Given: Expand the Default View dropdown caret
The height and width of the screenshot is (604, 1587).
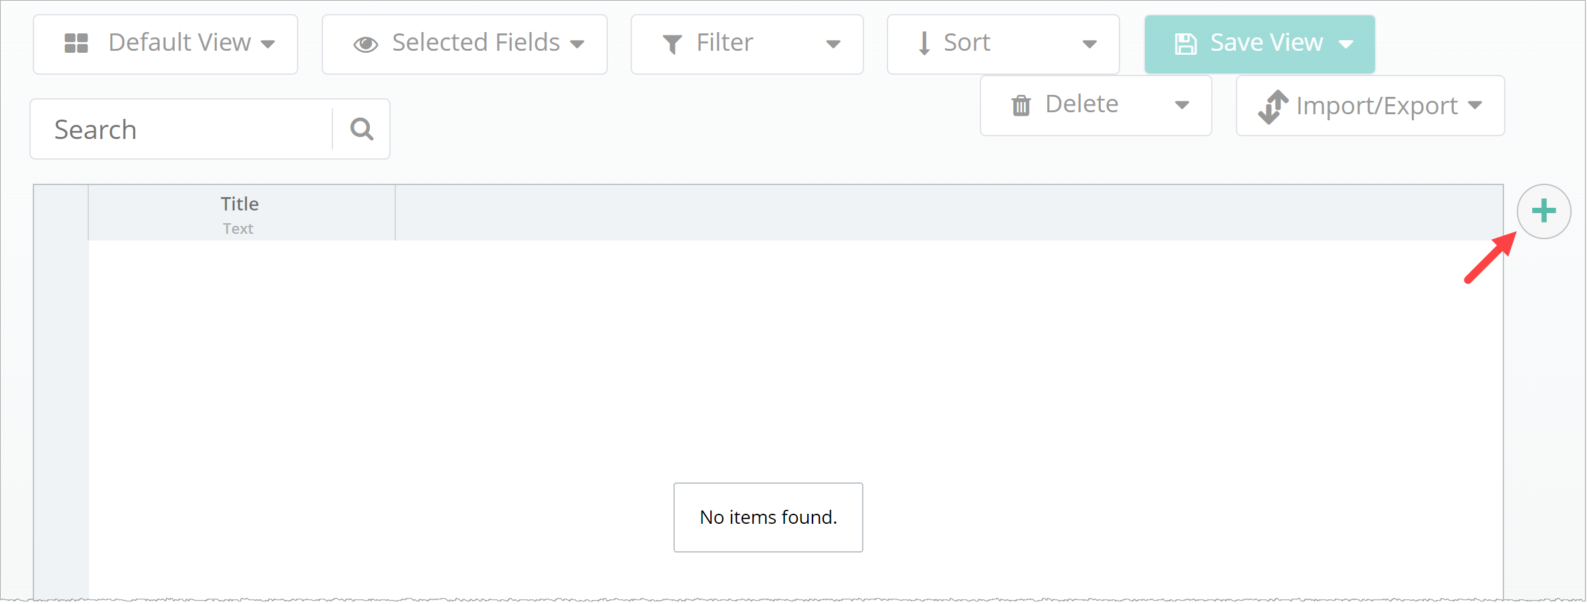Looking at the screenshot, I should [268, 45].
